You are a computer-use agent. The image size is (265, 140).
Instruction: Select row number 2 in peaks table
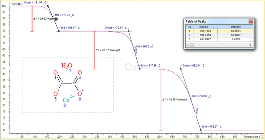(x=189, y=35)
